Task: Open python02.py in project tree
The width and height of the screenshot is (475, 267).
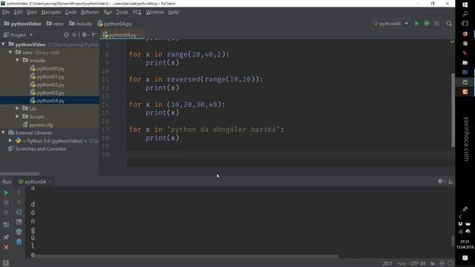Action: pos(50,85)
